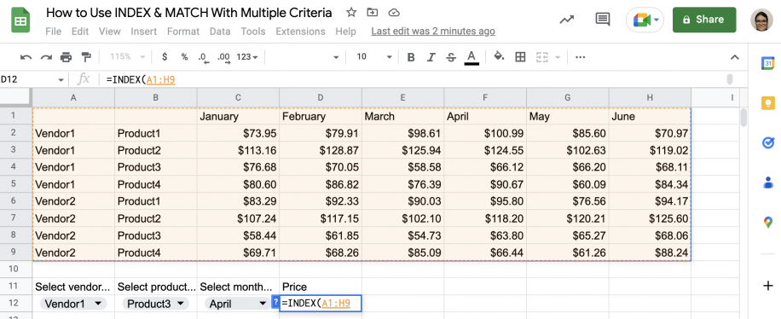Screen dimensions: 781x319
Task: Click the vertical scrollbar
Action: [743, 119]
